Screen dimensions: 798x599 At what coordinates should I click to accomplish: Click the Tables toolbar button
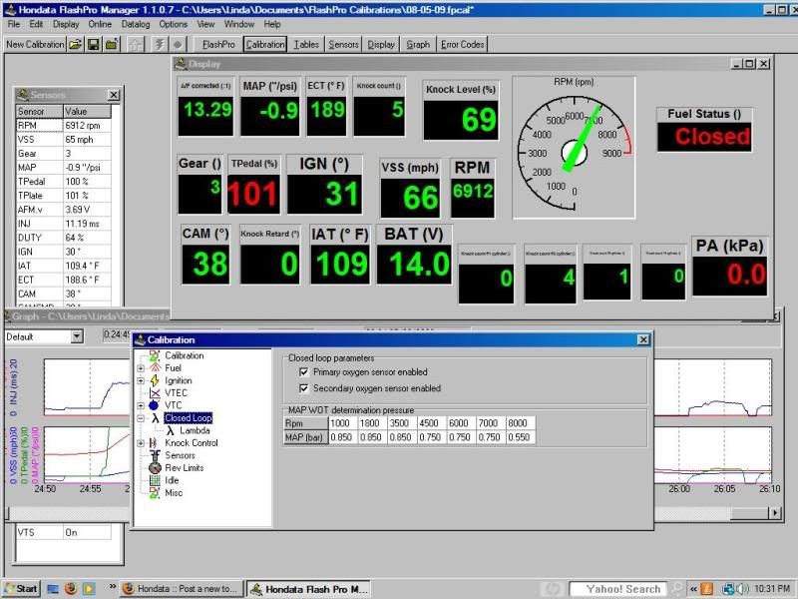coord(306,44)
